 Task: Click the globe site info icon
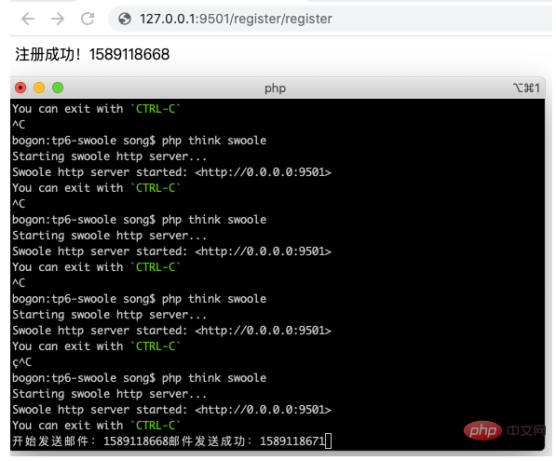click(125, 19)
